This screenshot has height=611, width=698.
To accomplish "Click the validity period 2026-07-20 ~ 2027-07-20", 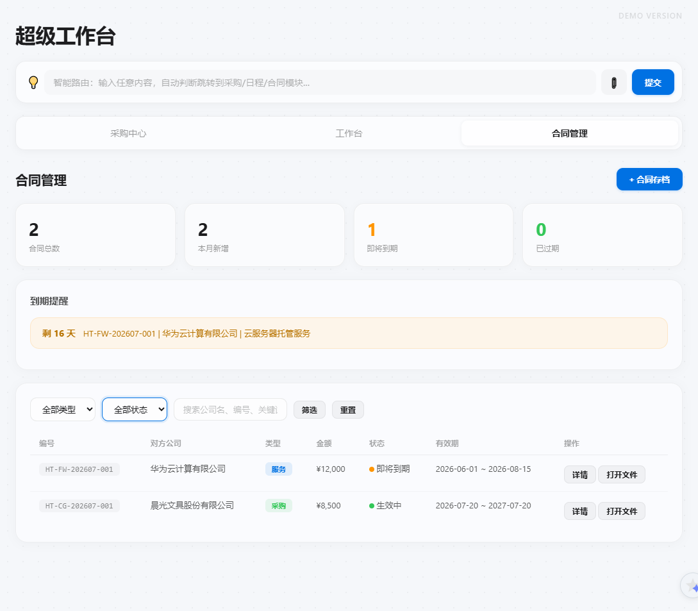I will [x=483, y=505].
